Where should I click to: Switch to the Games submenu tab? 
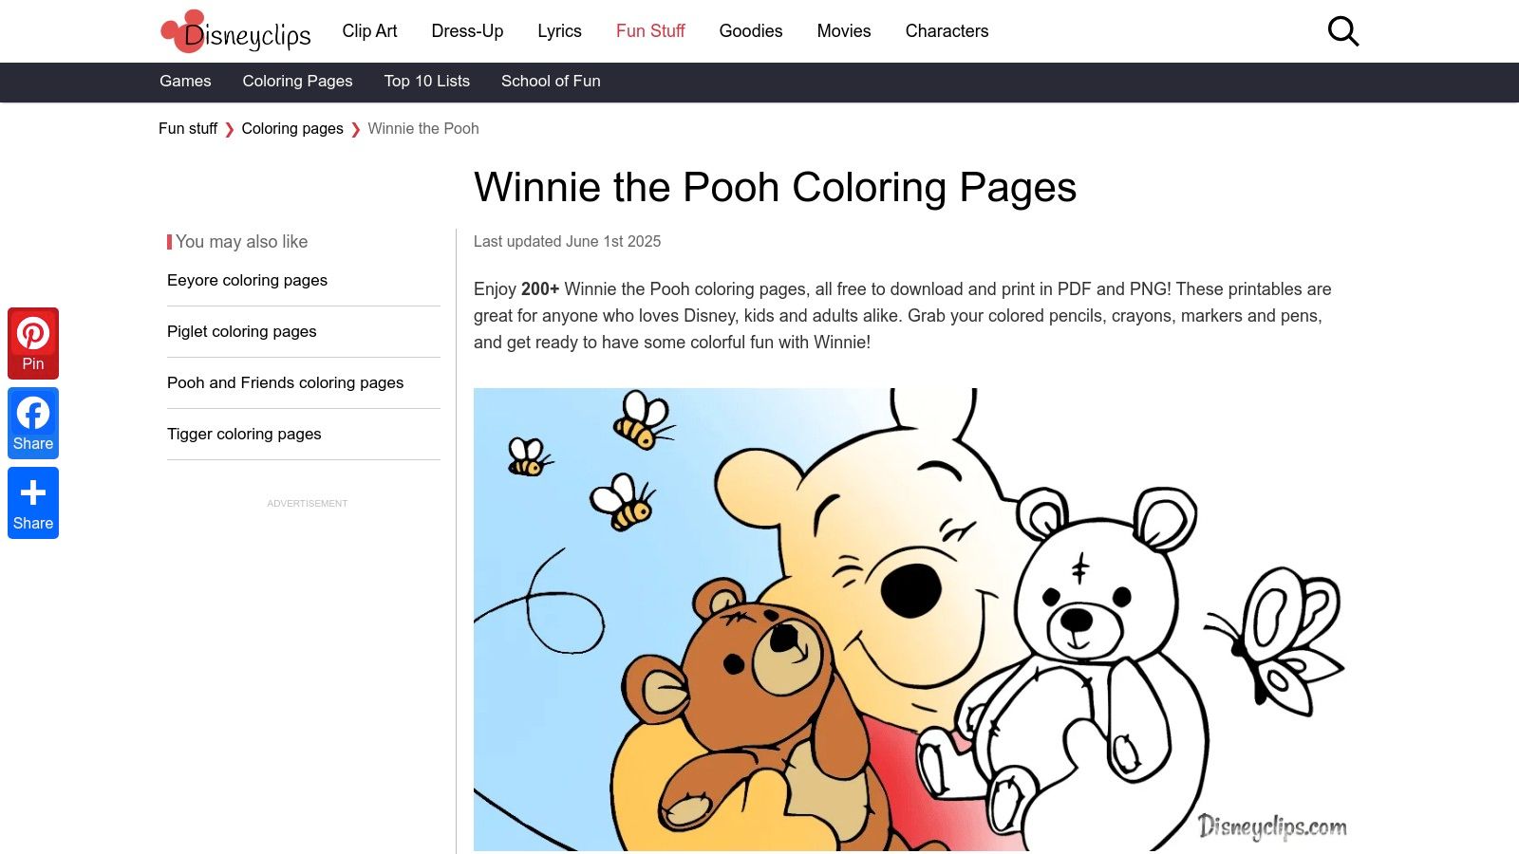click(185, 82)
